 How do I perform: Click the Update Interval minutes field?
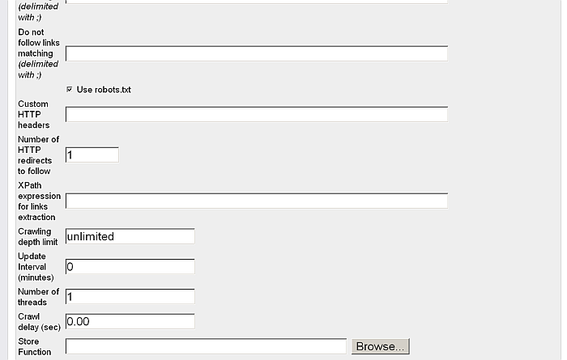[130, 266]
